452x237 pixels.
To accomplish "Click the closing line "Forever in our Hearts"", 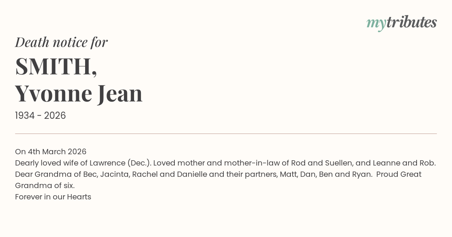I will (x=53, y=197).
